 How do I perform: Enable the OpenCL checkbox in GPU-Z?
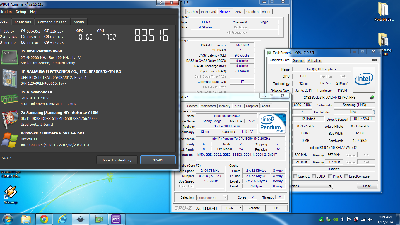click(295, 176)
